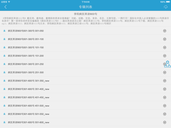Select title 疯狂英语900句301-600句 451-500_new
Image resolution: width=171 pixels, height=128 pixels.
click(x=28, y=106)
